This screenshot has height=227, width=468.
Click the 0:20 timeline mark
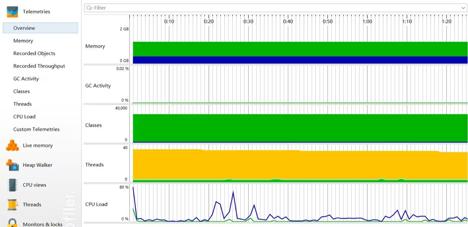click(209, 22)
